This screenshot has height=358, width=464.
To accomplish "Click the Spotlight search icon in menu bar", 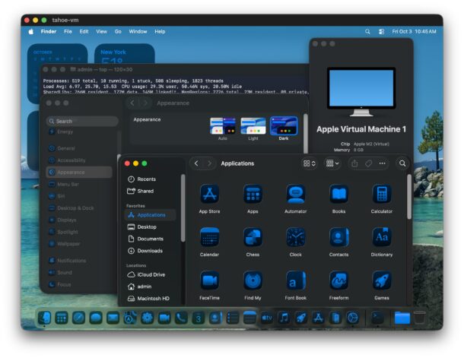I will tap(367, 32).
